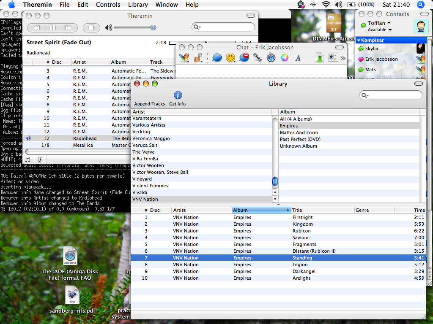Open the color wheel picker in chat
433x324 pixels.
pos(285,58)
